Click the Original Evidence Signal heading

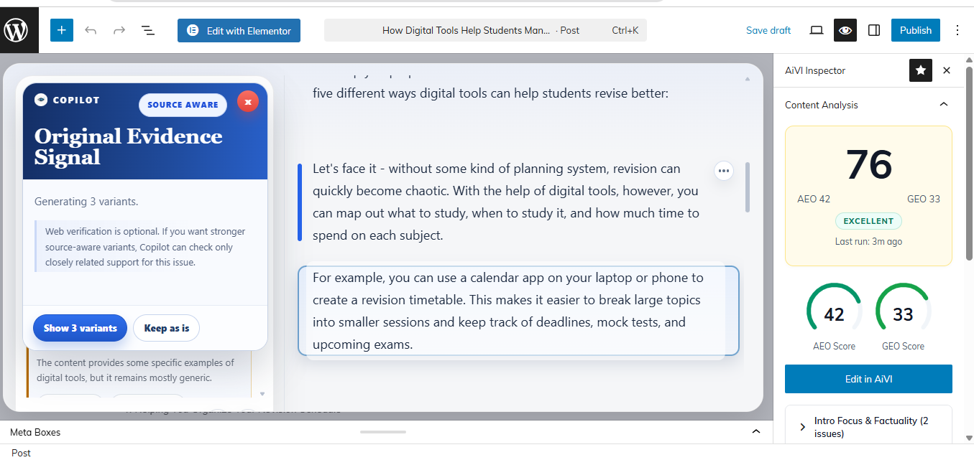click(x=129, y=146)
